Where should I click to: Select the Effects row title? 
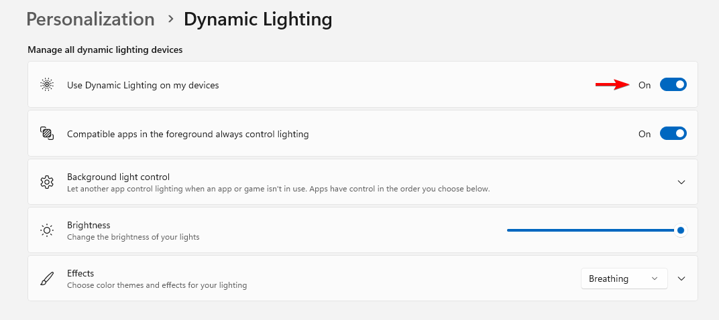pos(80,273)
